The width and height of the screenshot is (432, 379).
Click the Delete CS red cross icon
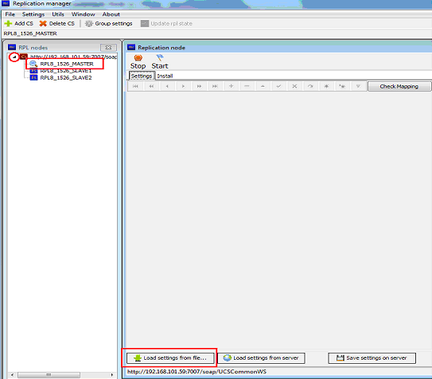coord(43,24)
